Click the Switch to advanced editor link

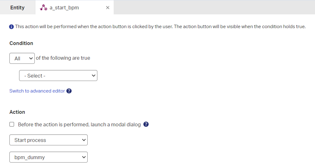[x=37, y=91]
